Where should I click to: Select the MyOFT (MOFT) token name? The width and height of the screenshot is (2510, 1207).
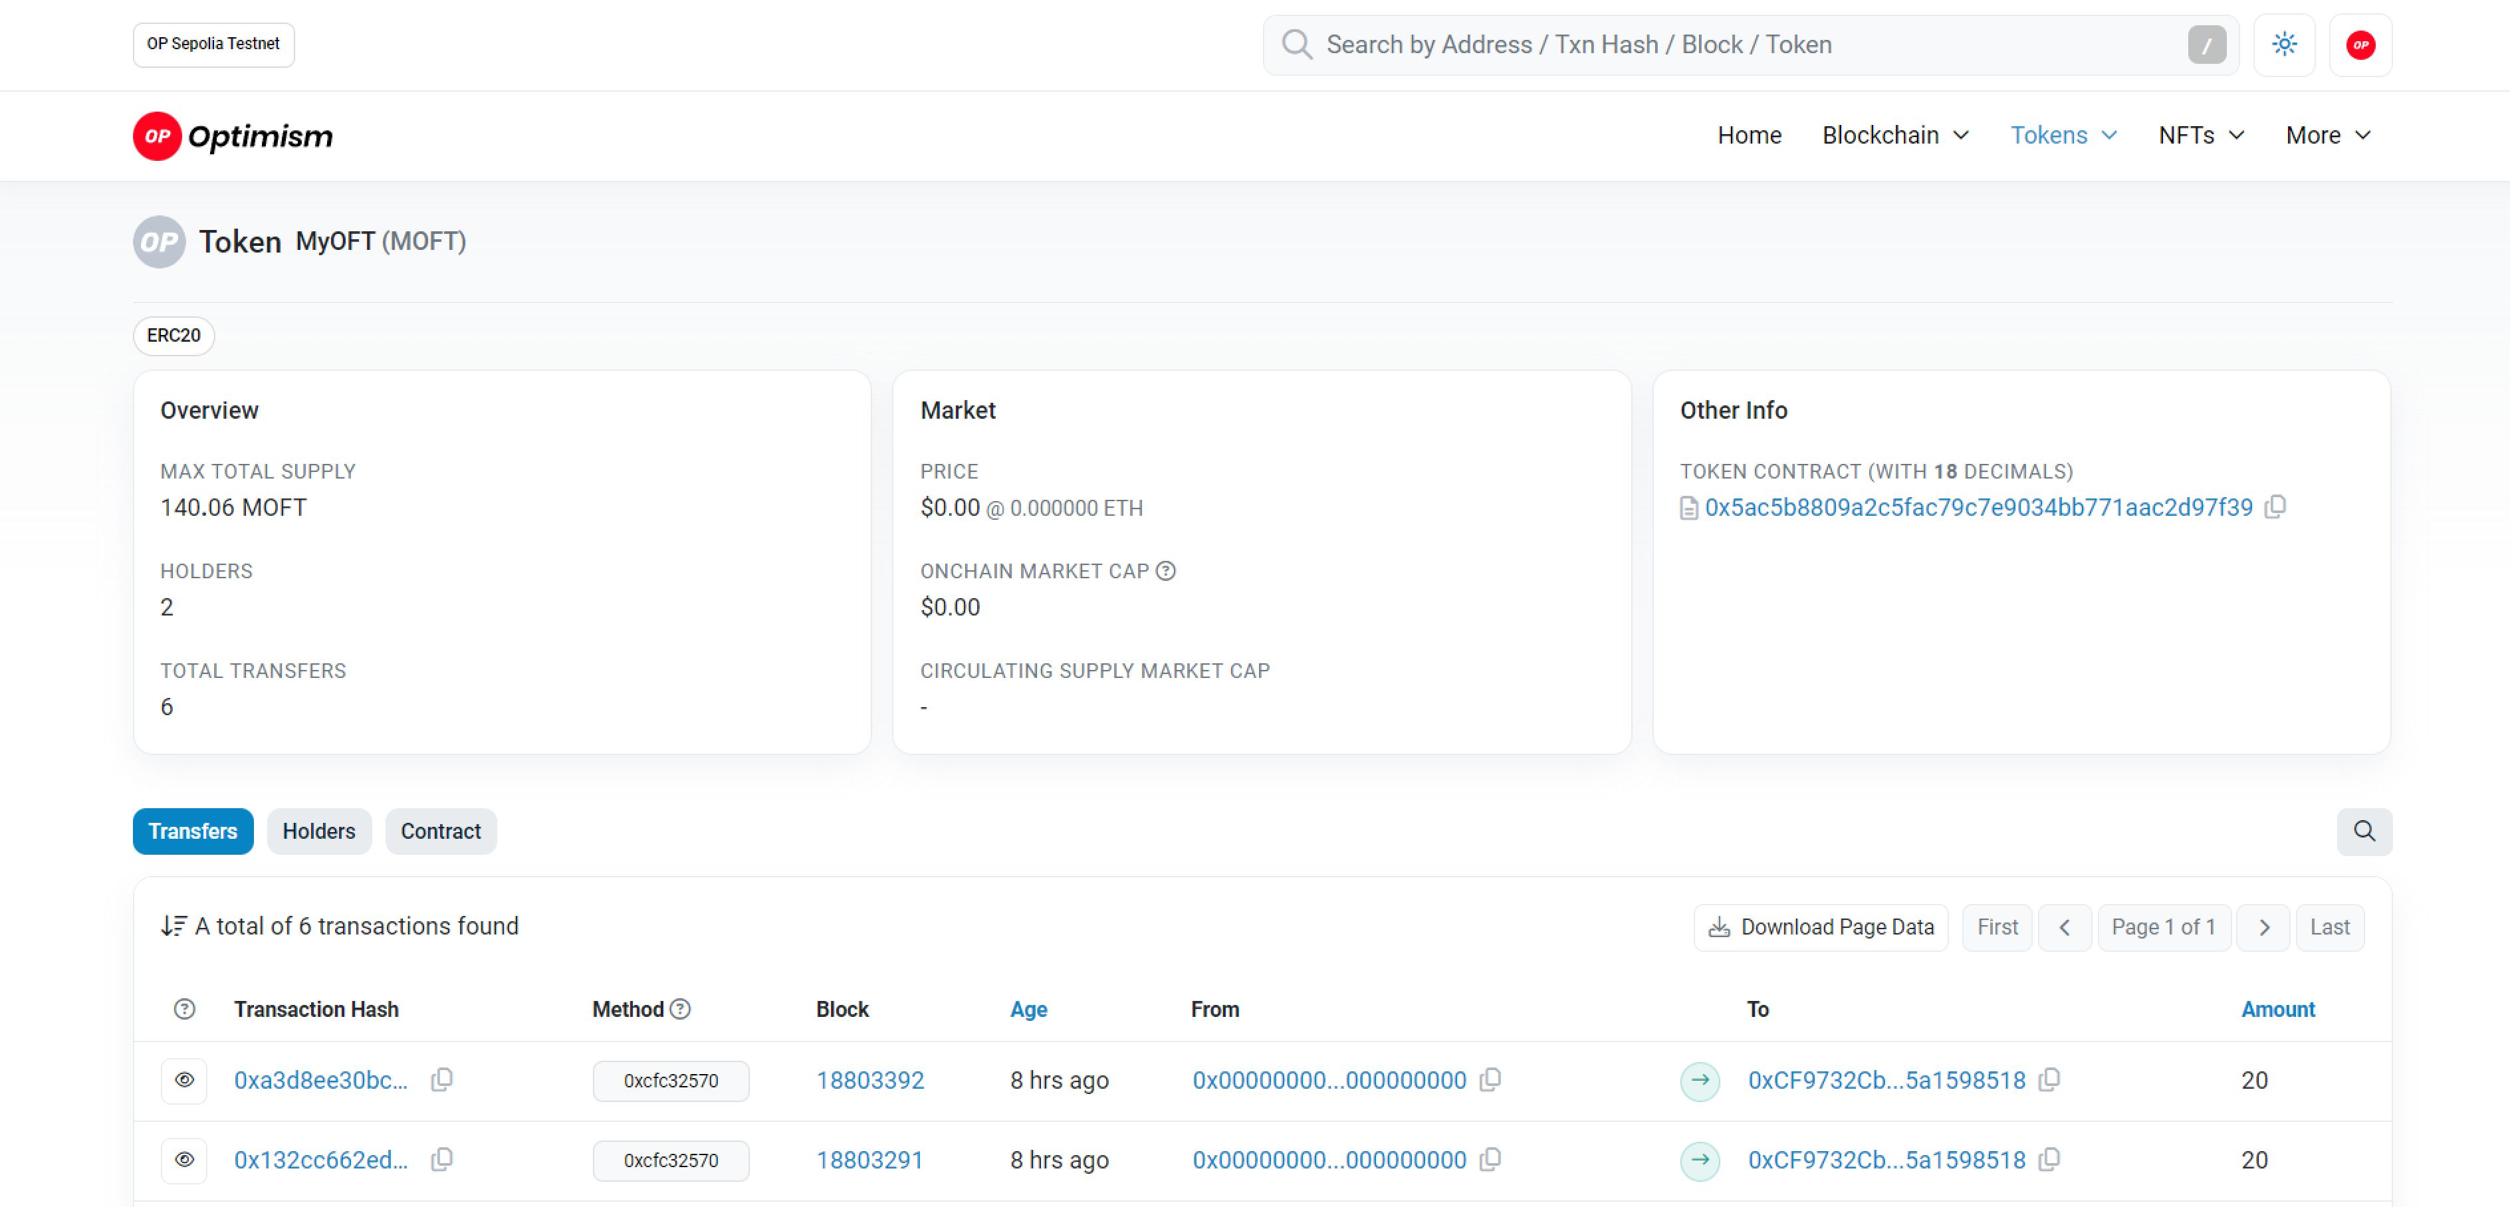coord(380,241)
